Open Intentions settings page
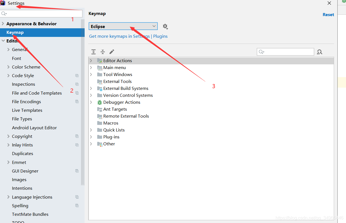The width and height of the screenshot is (346, 223). 22,188
